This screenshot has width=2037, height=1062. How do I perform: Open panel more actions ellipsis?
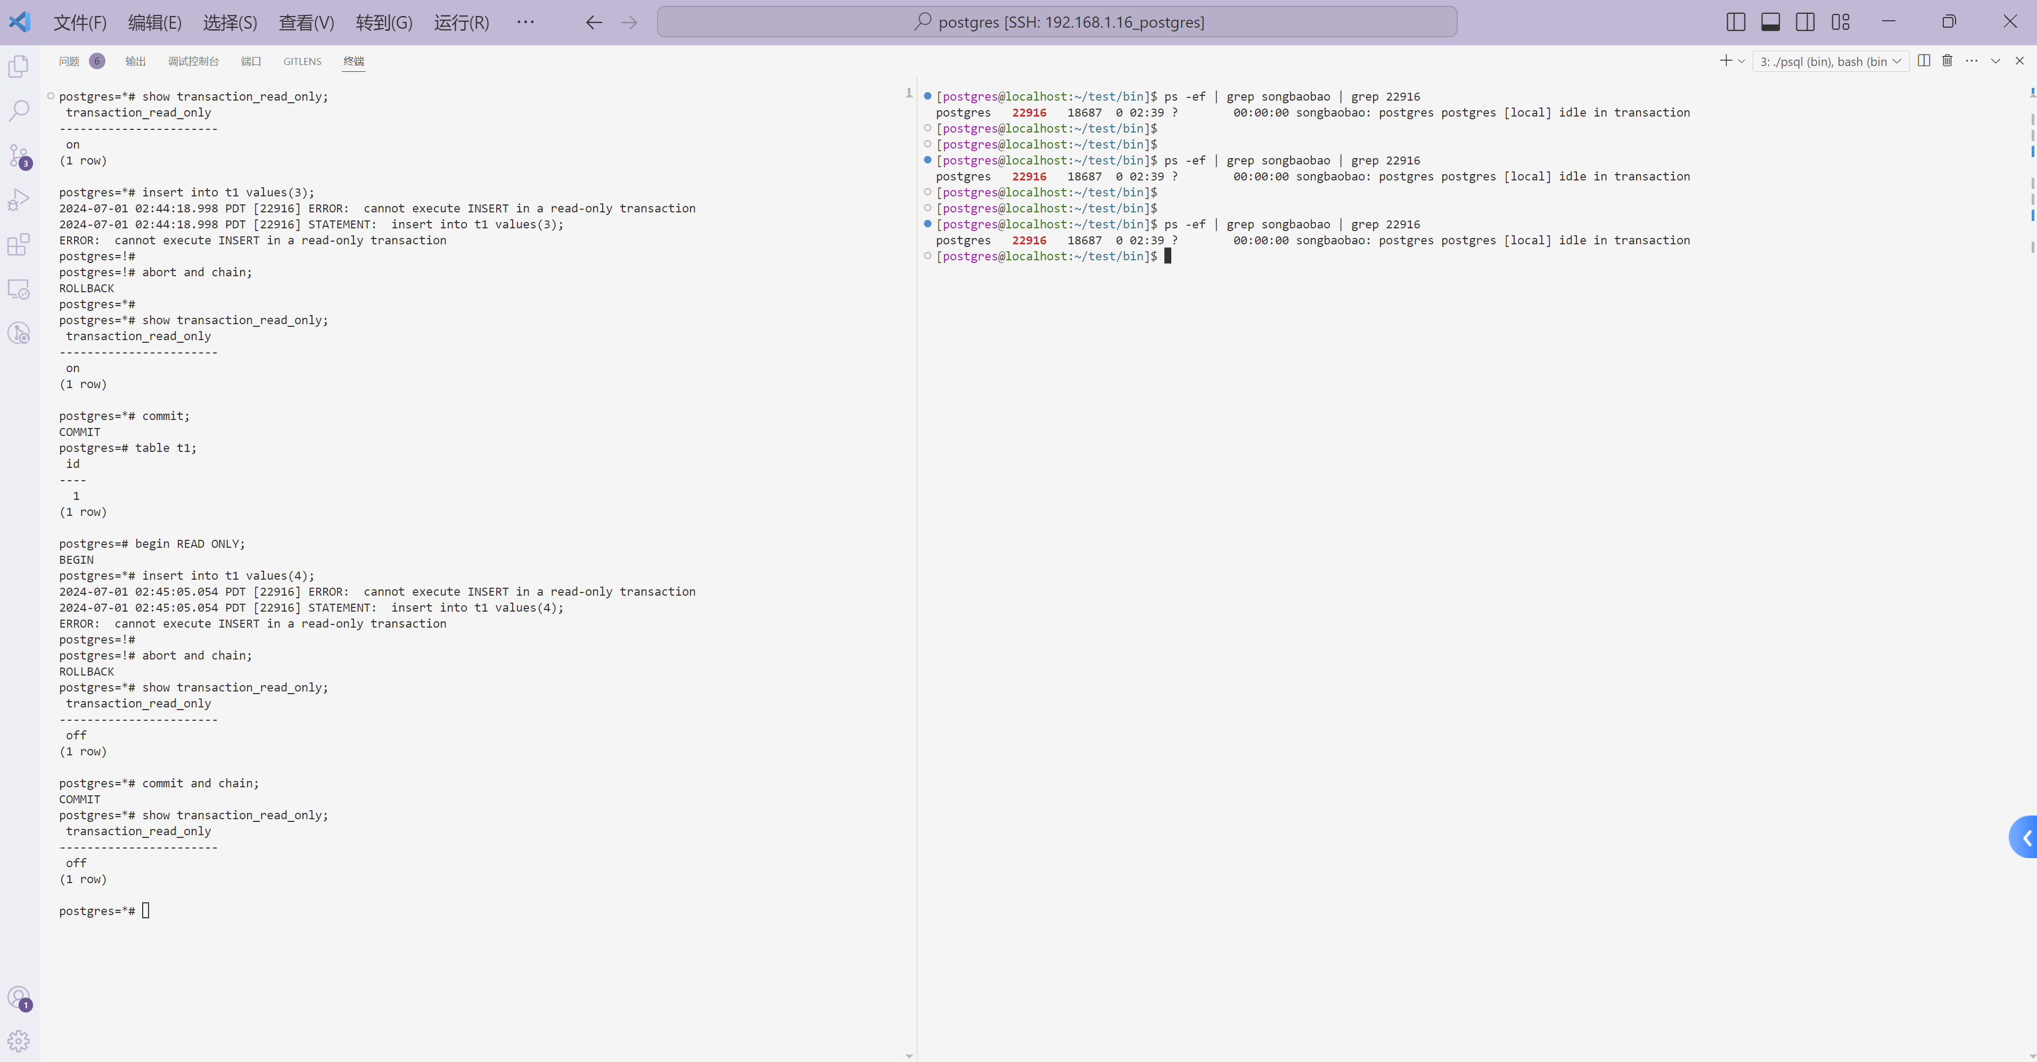pyautogui.click(x=1972, y=61)
